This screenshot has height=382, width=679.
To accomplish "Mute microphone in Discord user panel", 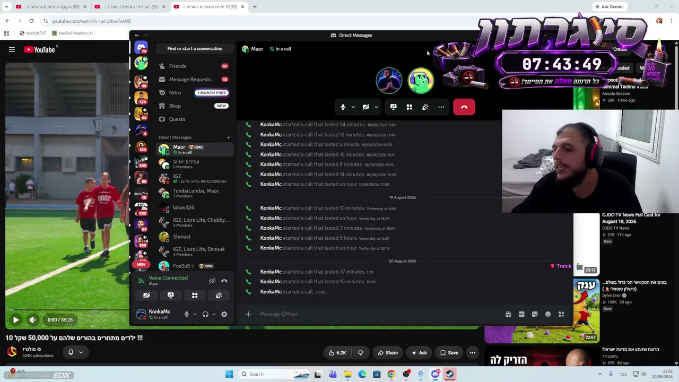I will [186, 314].
